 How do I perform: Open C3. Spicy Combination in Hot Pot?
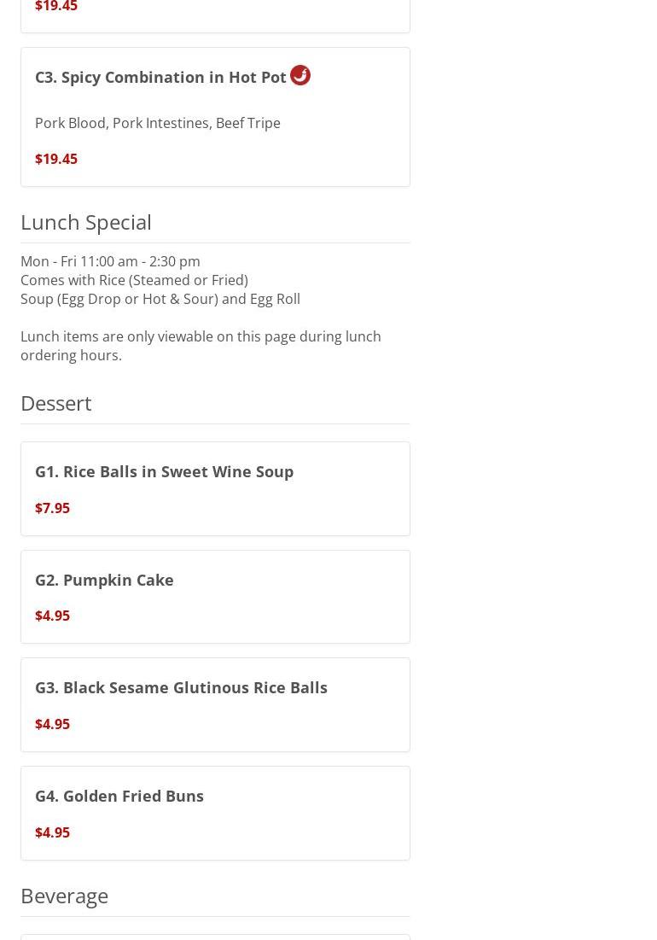click(160, 78)
